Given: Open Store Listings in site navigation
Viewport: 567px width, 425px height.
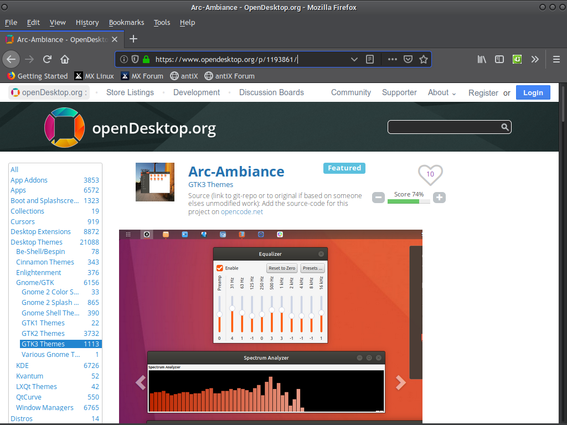Looking at the screenshot, I should pyautogui.click(x=130, y=92).
